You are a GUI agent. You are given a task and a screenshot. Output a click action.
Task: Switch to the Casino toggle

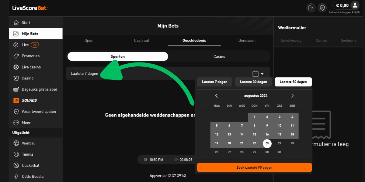pyautogui.click(x=219, y=56)
